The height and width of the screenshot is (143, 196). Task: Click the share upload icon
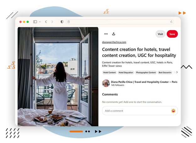coord(113,34)
